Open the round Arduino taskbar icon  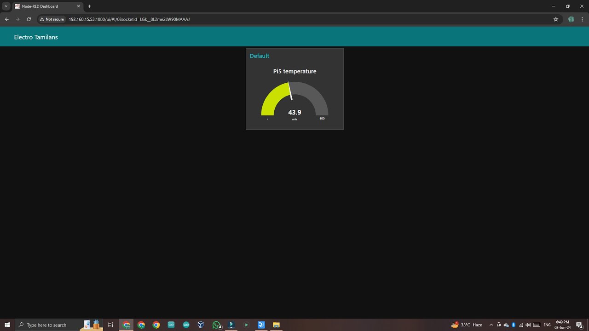point(186,325)
